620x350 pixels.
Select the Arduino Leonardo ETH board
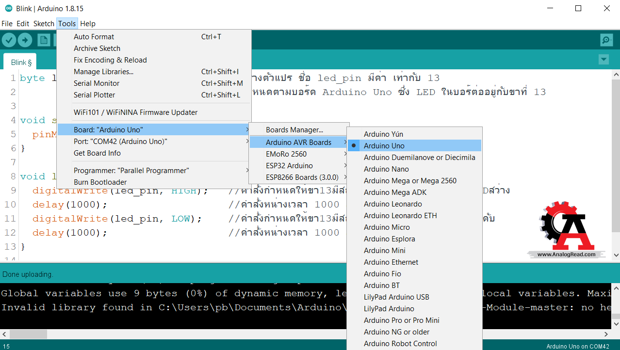tap(415, 216)
